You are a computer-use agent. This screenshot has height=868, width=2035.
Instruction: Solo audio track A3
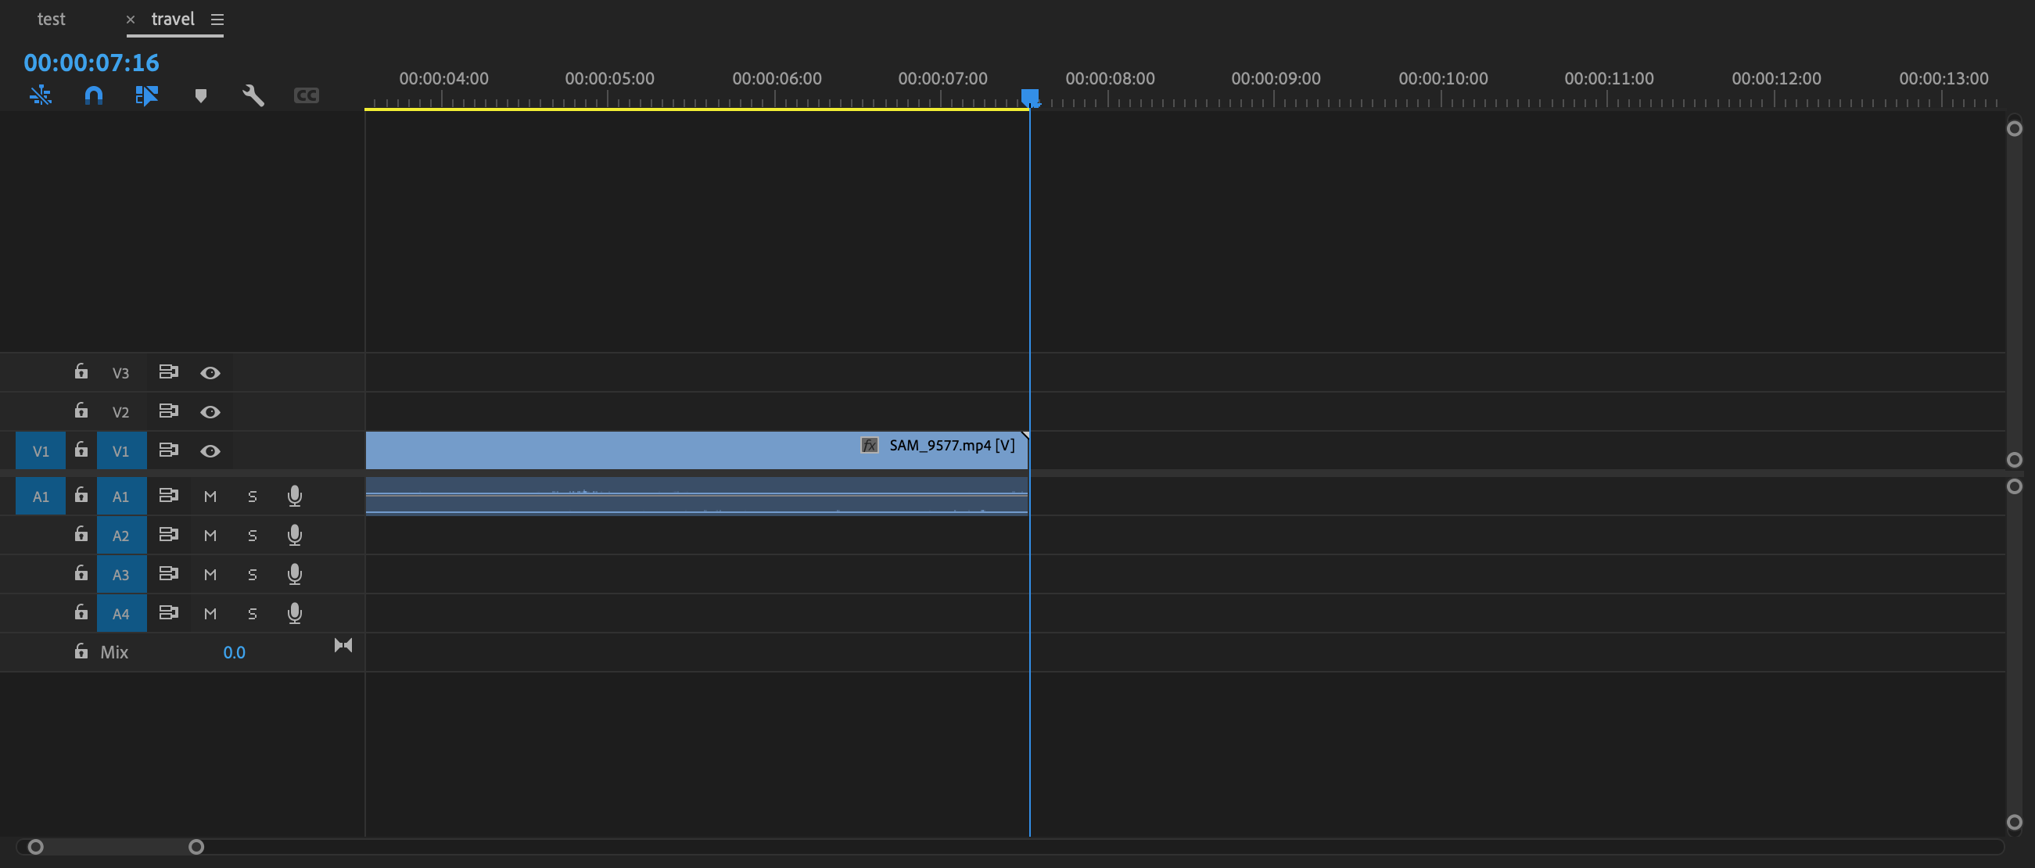(252, 575)
